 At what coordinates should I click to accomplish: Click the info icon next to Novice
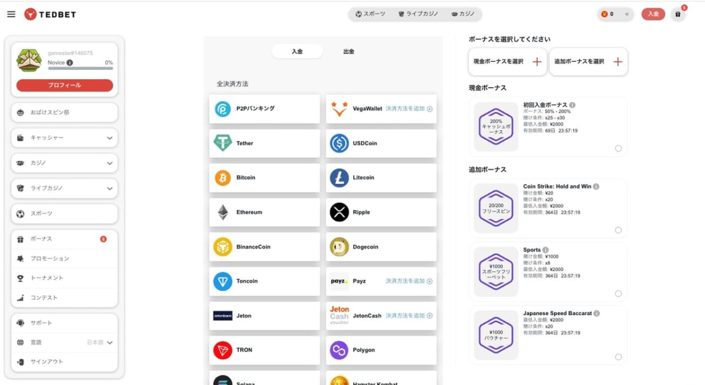[70, 63]
